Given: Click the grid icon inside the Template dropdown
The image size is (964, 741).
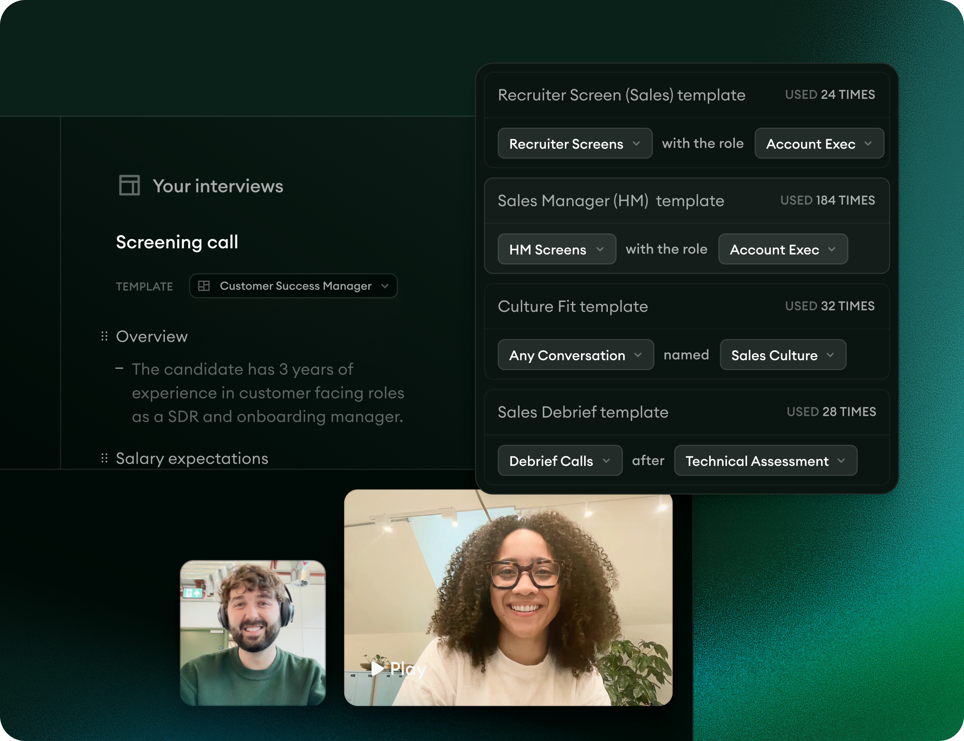Looking at the screenshot, I should [x=204, y=286].
